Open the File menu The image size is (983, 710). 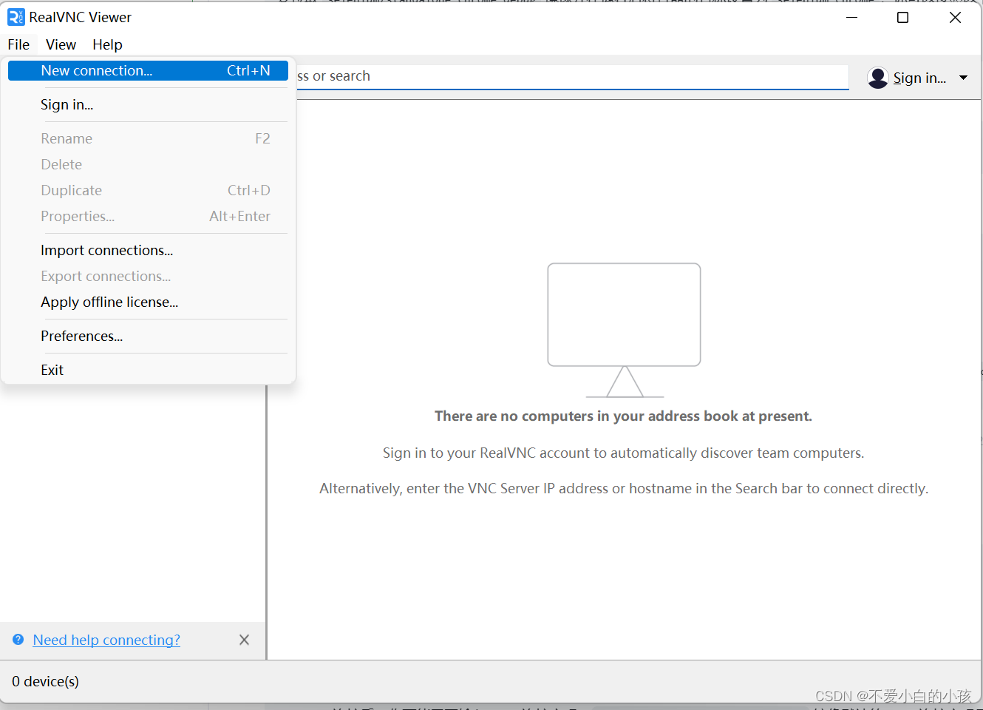coord(18,44)
